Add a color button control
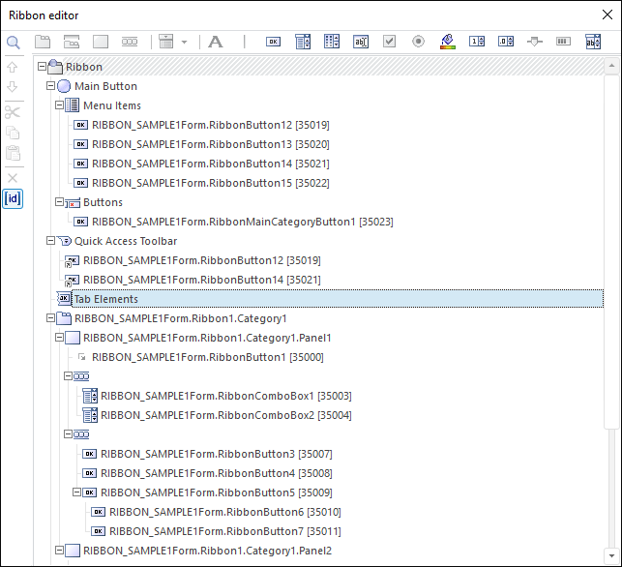The height and width of the screenshot is (567, 622). click(x=448, y=42)
